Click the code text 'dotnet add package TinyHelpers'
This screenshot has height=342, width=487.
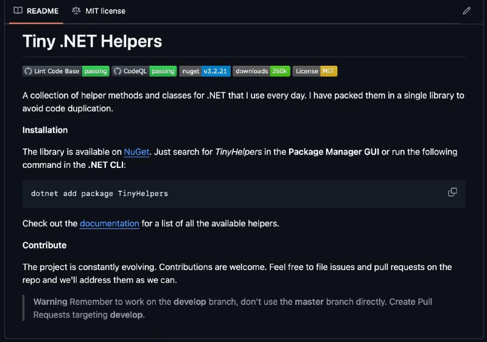tap(99, 194)
